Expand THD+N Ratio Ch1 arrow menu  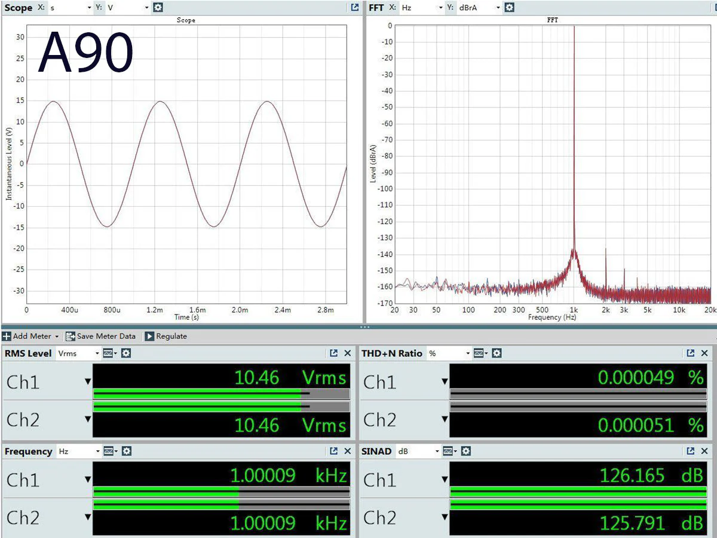coord(445,381)
